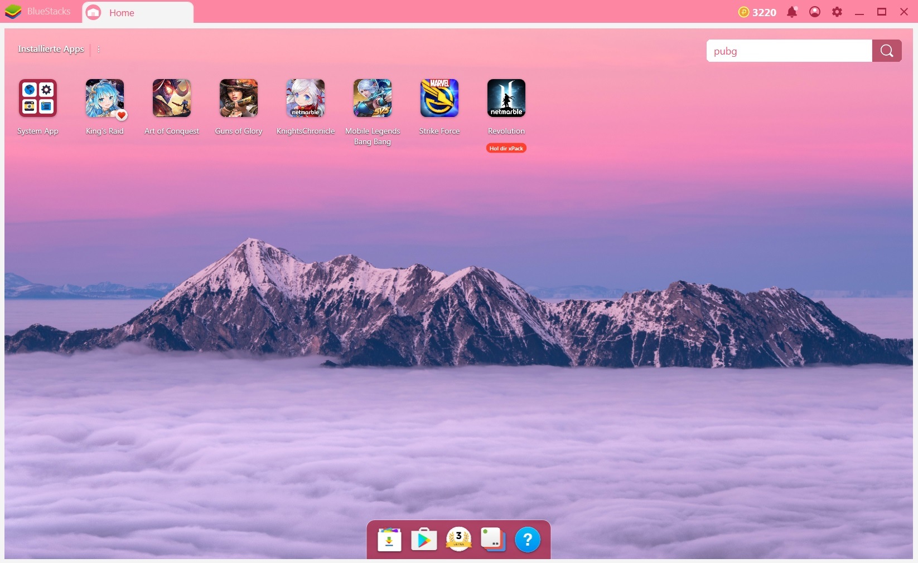The width and height of the screenshot is (918, 563).
Task: Close the BlueStacks window
Action: tap(904, 12)
